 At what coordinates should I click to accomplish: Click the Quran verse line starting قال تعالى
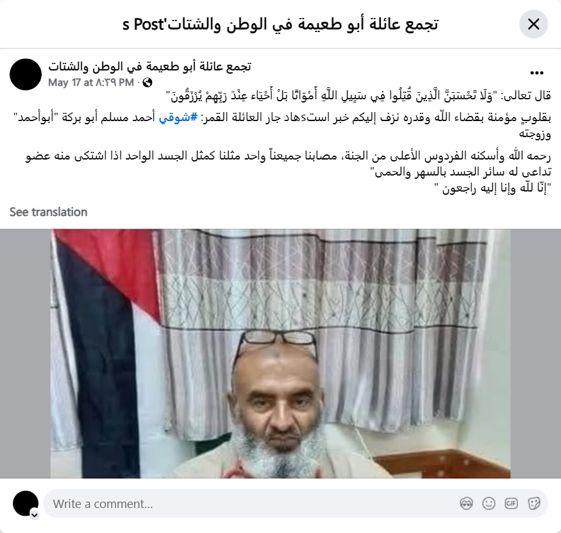[358, 96]
